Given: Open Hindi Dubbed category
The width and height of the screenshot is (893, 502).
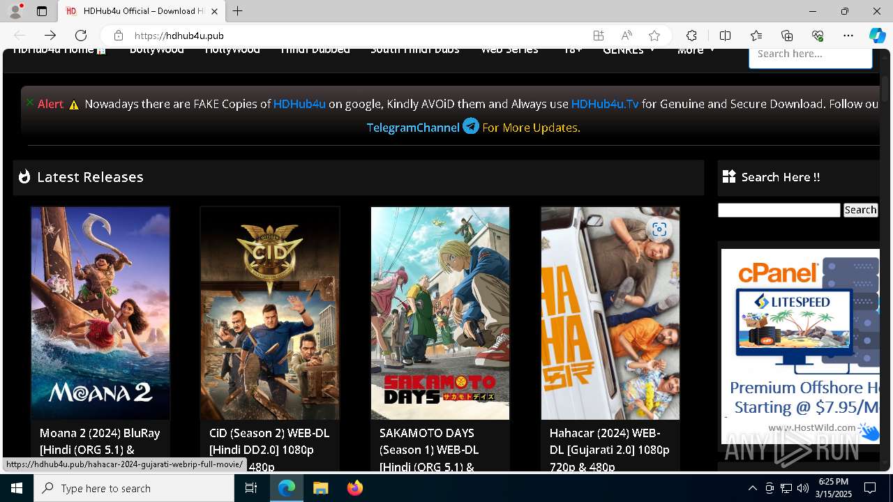Looking at the screenshot, I should tap(315, 50).
